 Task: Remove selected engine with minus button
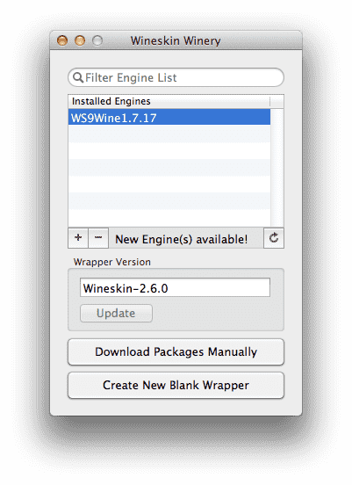click(x=98, y=238)
